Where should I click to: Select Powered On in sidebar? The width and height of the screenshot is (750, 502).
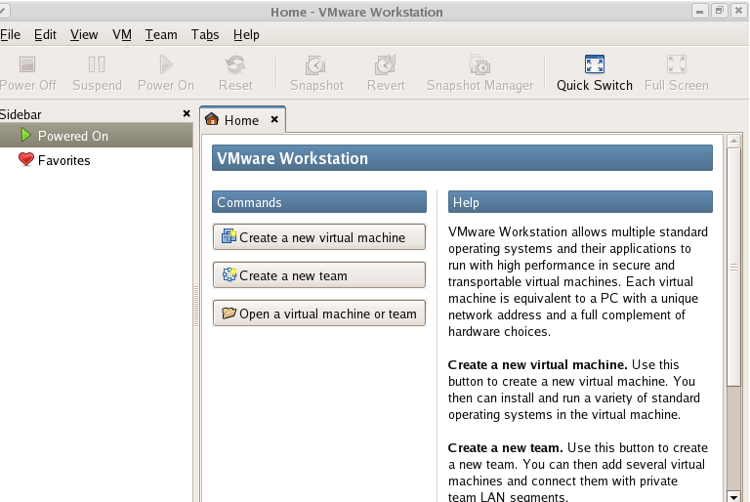[x=96, y=136]
